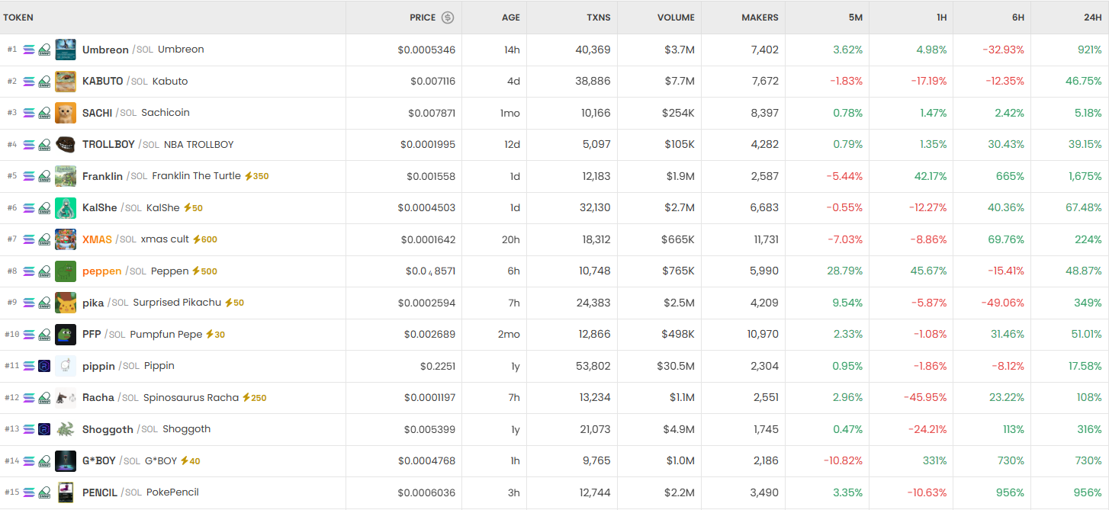The width and height of the screenshot is (1109, 510).
Task: Sort the table by the VOLUME column
Action: pyautogui.click(x=676, y=18)
